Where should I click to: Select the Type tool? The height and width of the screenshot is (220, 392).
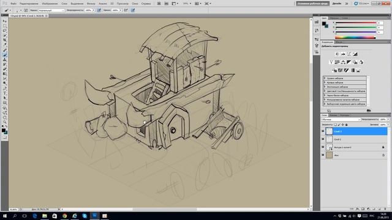pyautogui.click(x=5, y=94)
